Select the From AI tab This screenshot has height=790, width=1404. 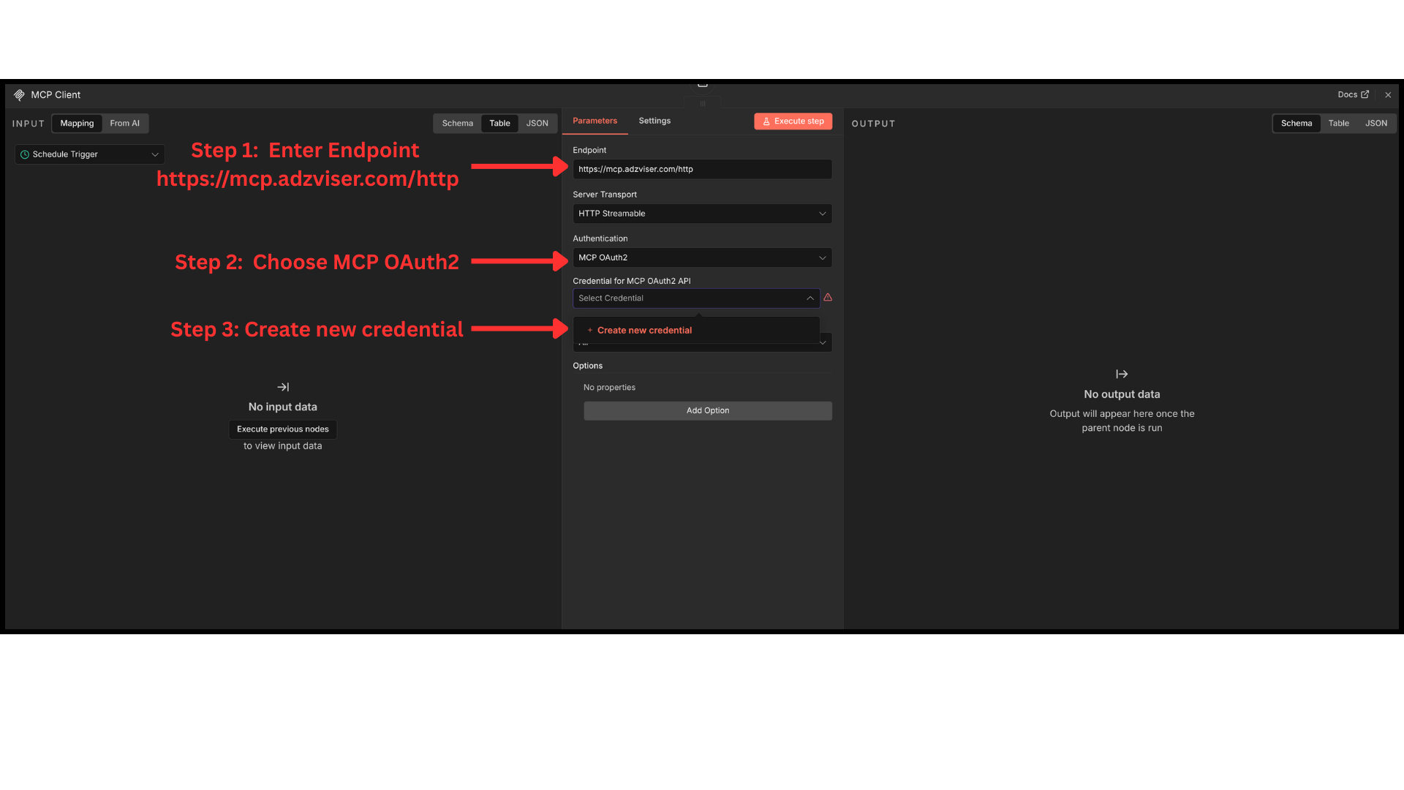tap(125, 123)
